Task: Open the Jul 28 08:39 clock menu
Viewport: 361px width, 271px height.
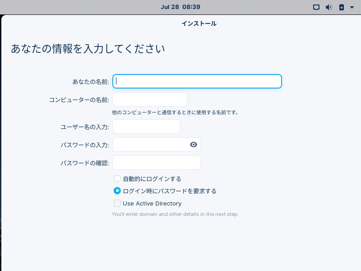Action: pyautogui.click(x=180, y=7)
